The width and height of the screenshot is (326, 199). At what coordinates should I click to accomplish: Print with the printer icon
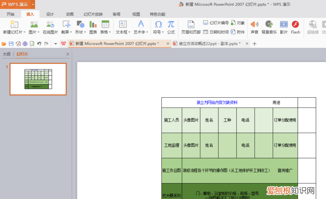[25, 44]
